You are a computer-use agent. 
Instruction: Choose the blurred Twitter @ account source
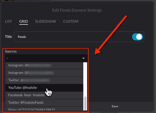click(44, 80)
